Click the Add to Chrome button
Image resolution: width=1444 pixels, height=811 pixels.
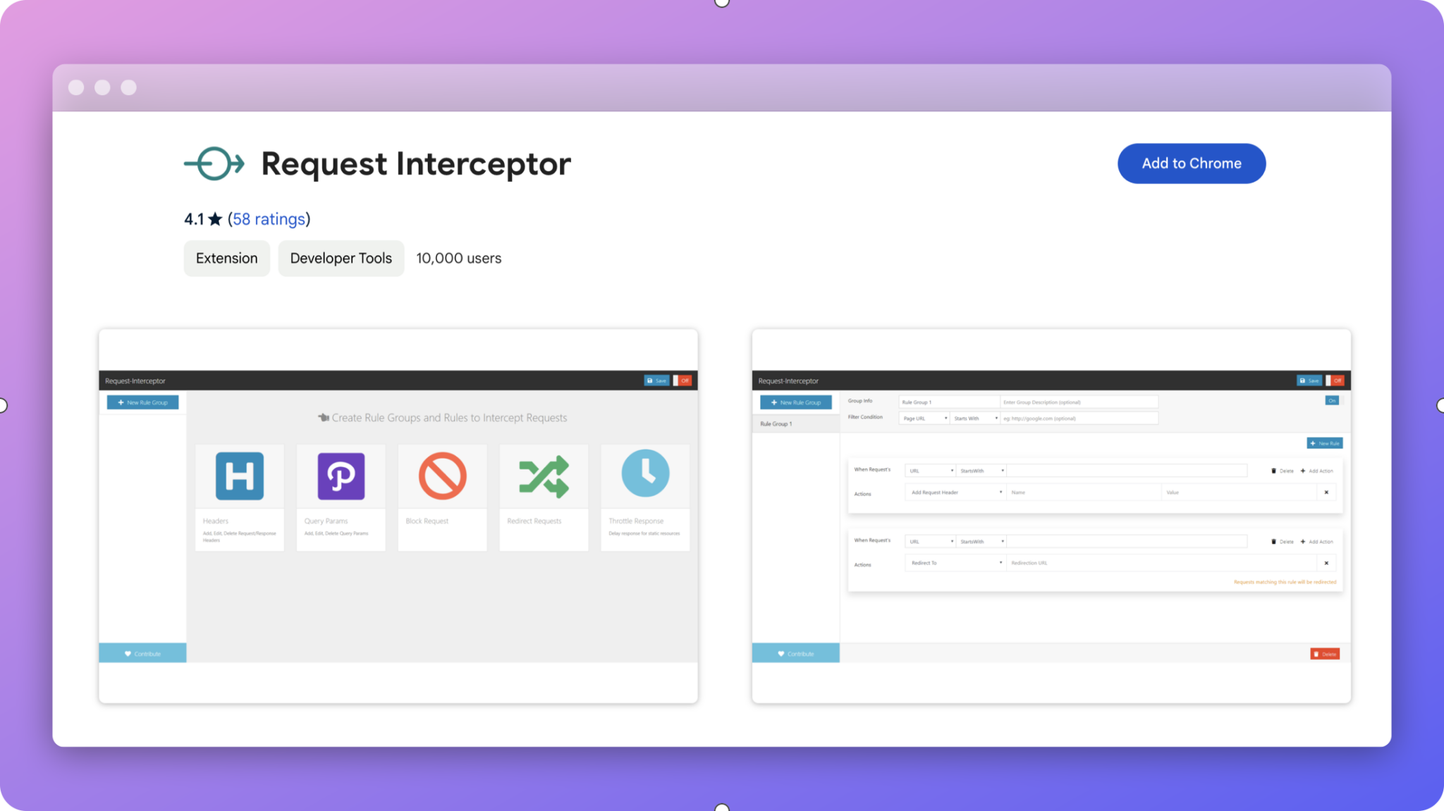click(x=1191, y=163)
